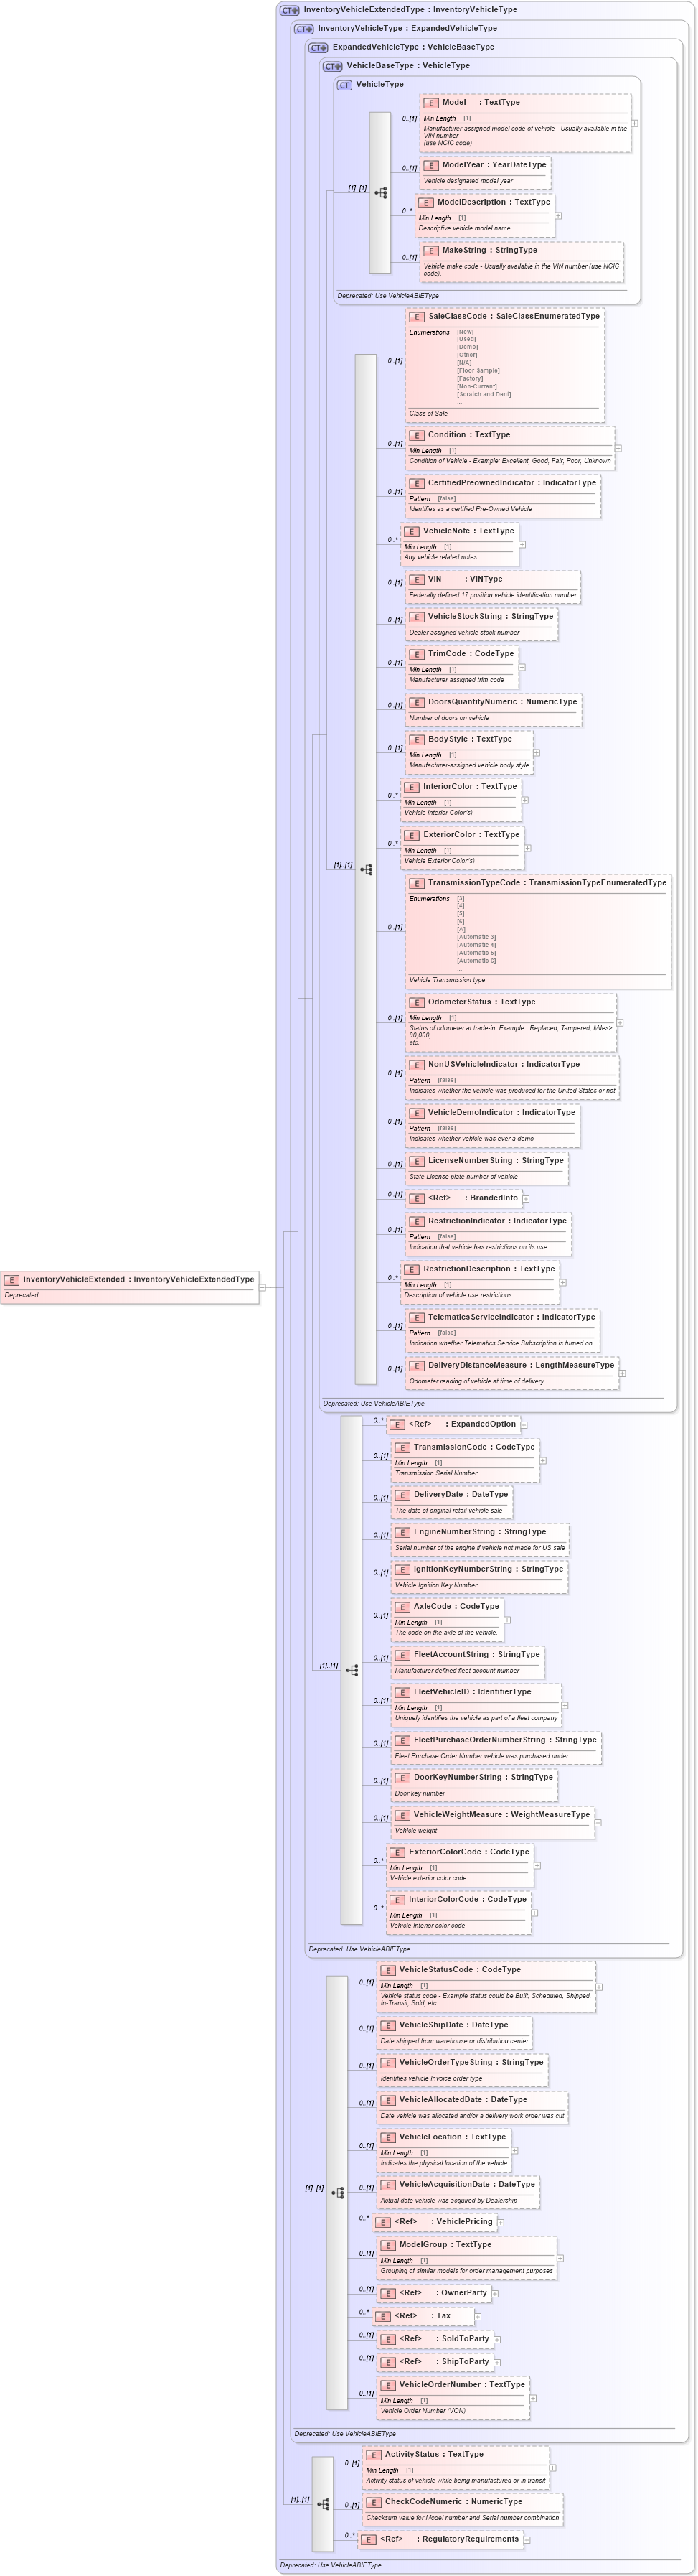The width and height of the screenshot is (698, 2576).
Task: Expand the BodyStyle element
Action: (536, 753)
